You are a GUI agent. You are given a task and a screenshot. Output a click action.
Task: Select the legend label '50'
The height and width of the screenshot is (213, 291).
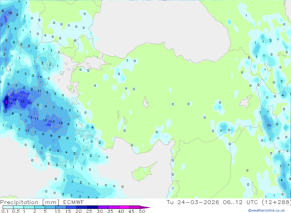coord(142,211)
